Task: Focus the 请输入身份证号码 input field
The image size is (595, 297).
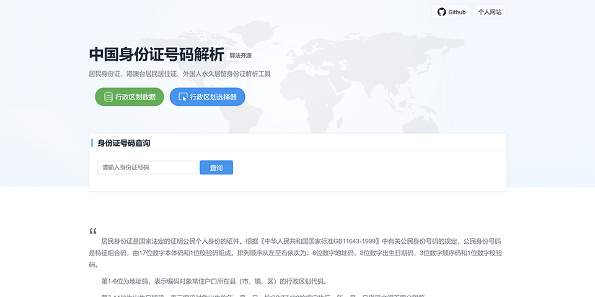Action: click(148, 168)
